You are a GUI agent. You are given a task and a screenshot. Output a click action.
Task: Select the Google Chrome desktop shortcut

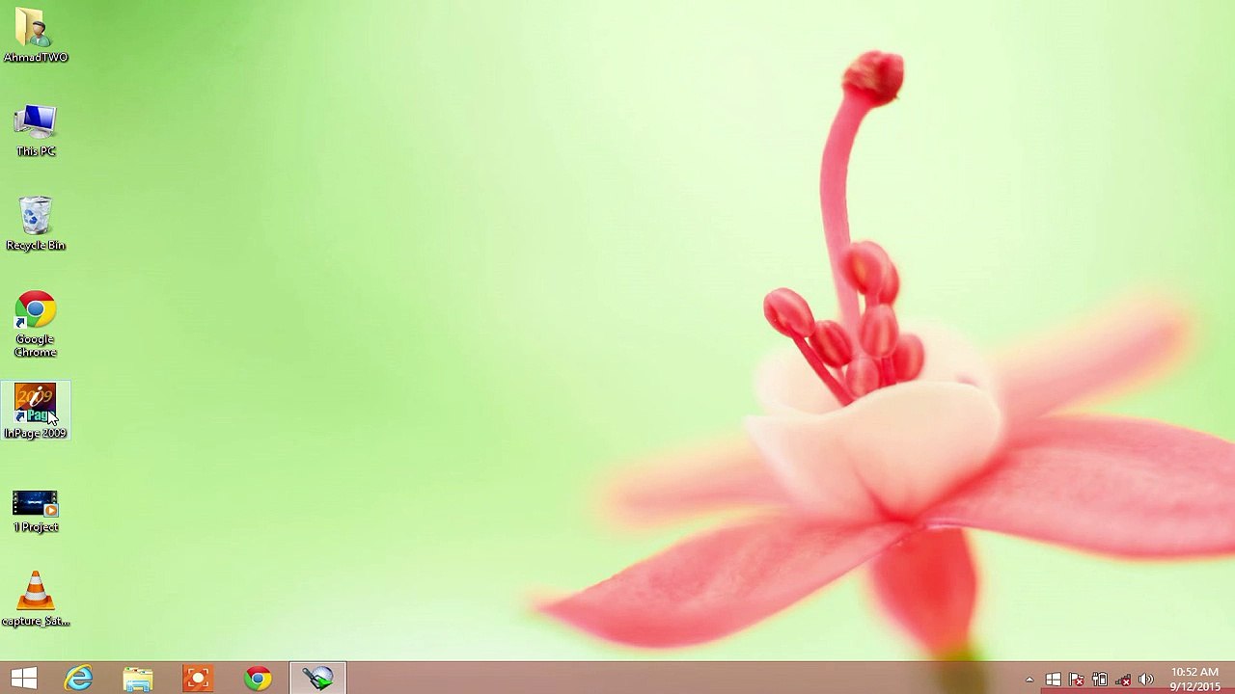pos(36,324)
